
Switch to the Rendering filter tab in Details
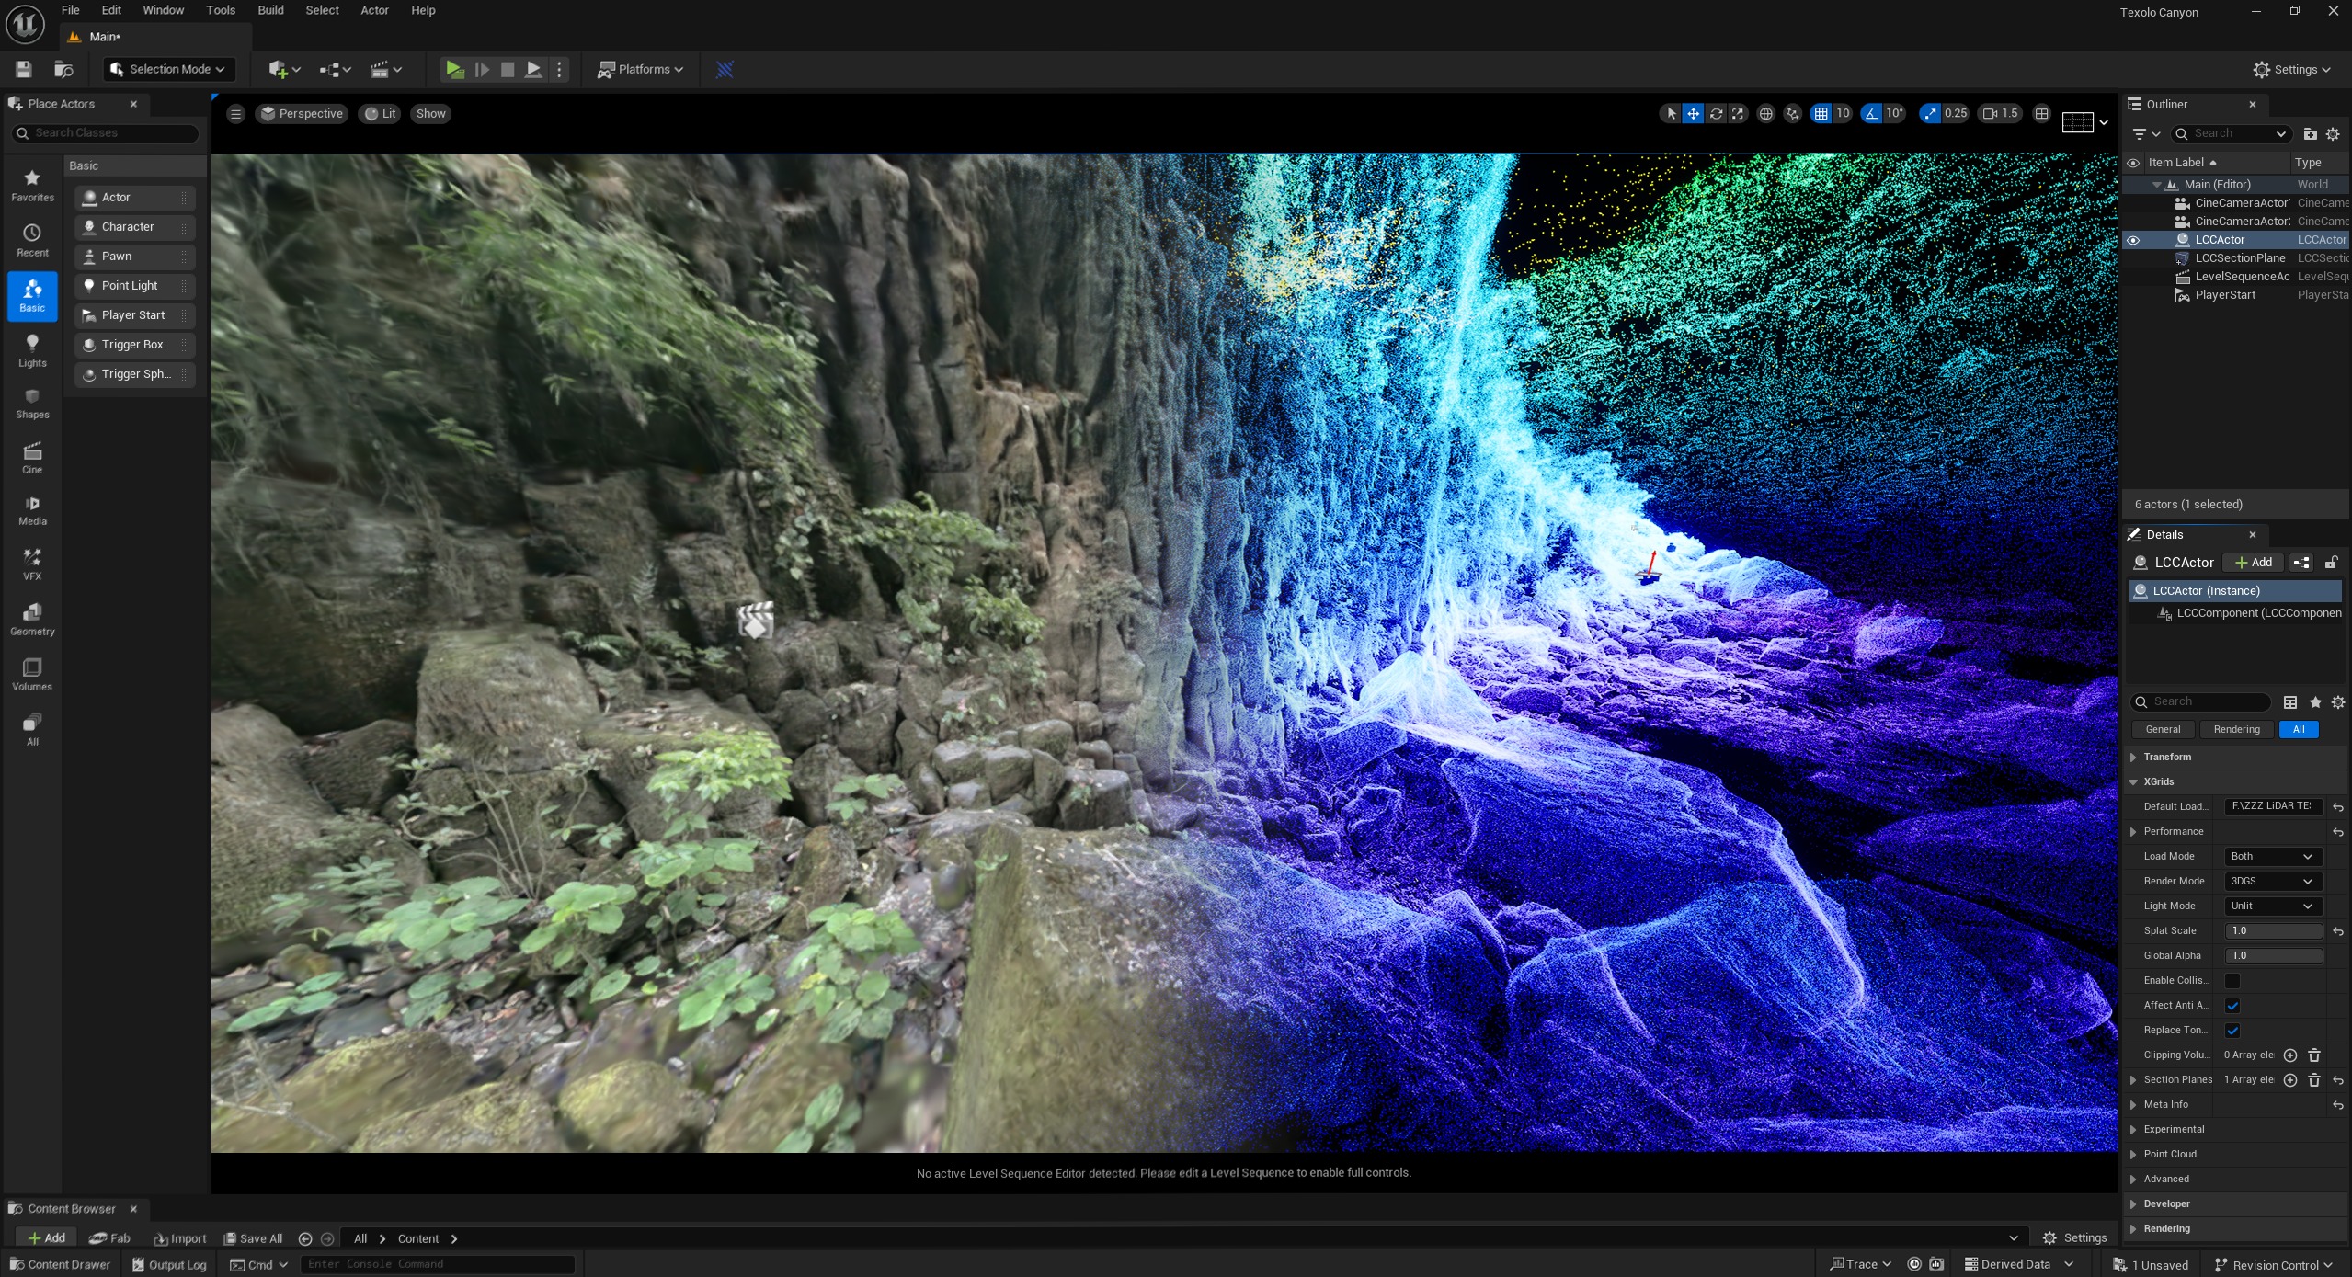(2236, 729)
